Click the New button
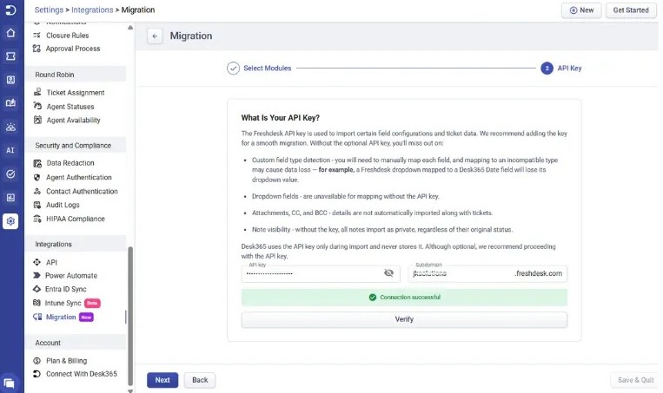Image resolution: width=663 pixels, height=393 pixels. coord(581,10)
